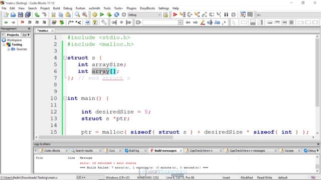Open the wxSmith menu

(94, 8)
